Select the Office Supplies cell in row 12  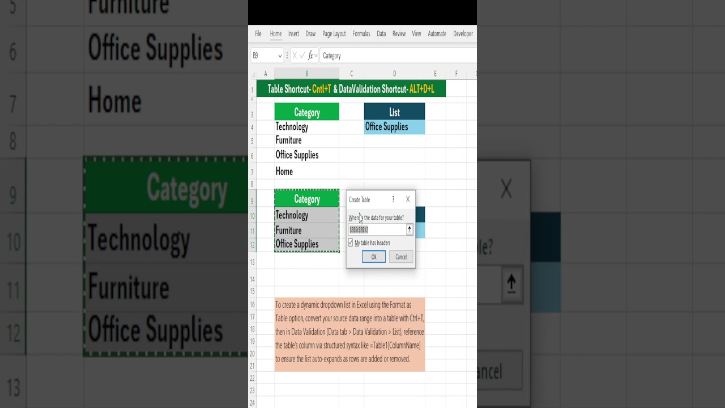[306, 244]
